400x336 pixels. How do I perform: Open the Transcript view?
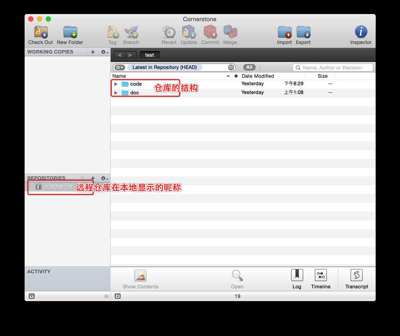tap(357, 279)
